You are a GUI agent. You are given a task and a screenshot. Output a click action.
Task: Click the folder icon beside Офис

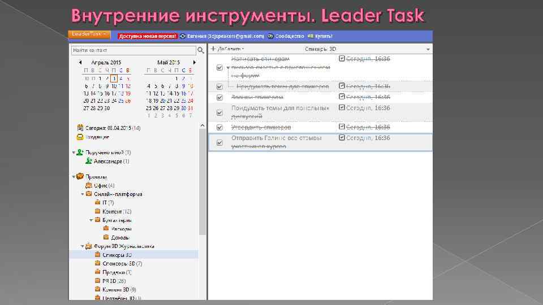(x=89, y=185)
